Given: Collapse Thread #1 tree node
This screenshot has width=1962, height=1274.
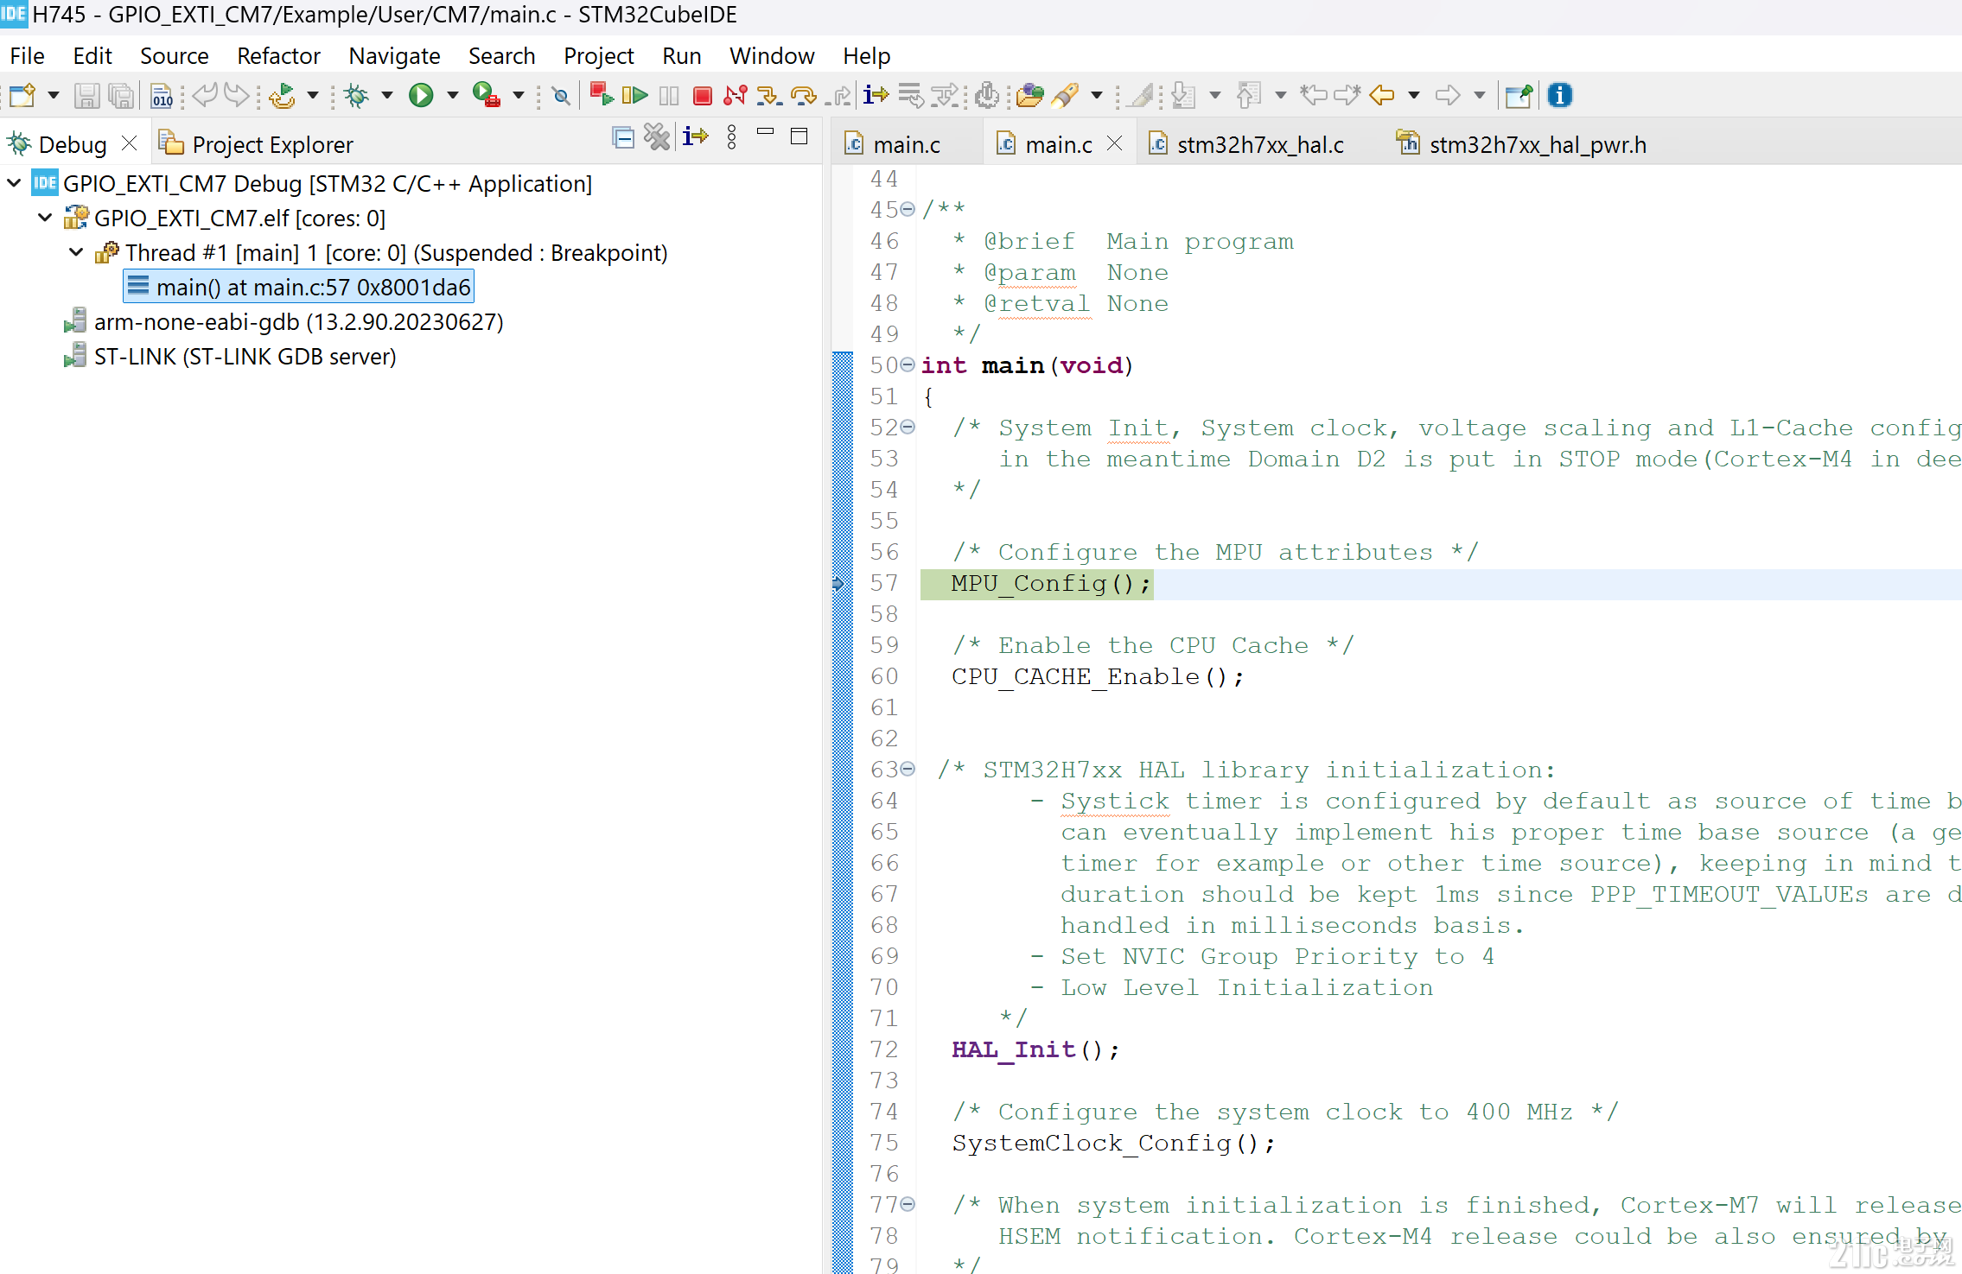Looking at the screenshot, I should click(76, 252).
